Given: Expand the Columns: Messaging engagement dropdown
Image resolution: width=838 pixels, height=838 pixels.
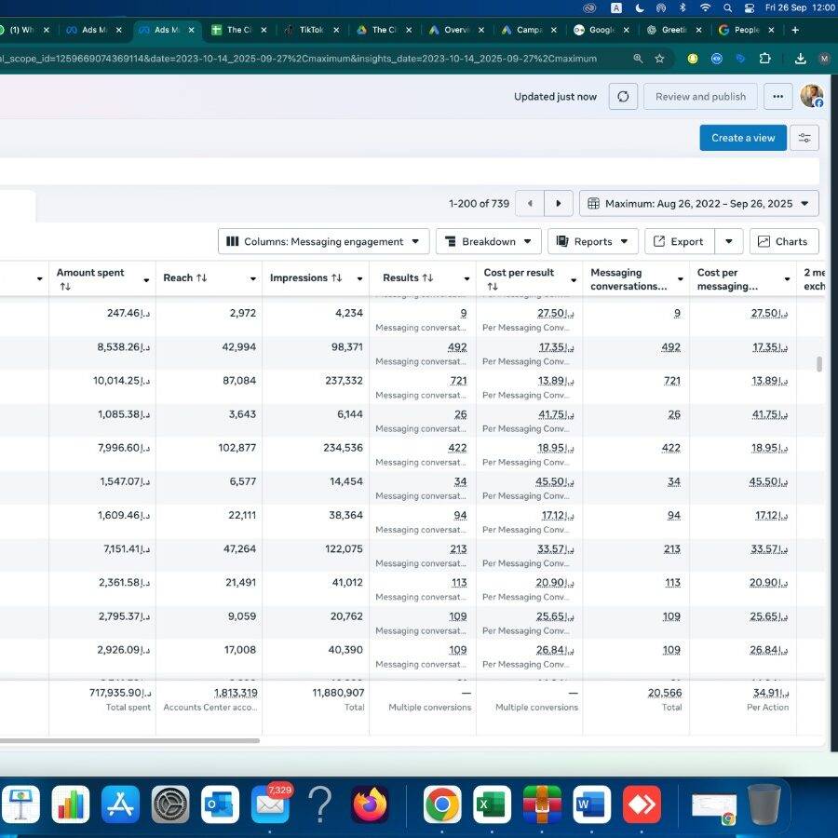Looking at the screenshot, I should tap(324, 241).
